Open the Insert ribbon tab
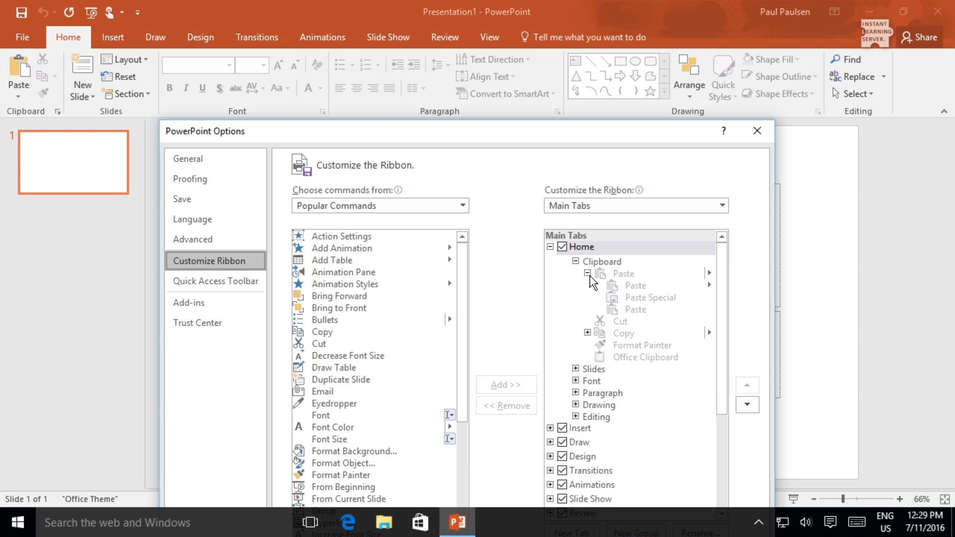Viewport: 955px width, 537px height. (113, 37)
